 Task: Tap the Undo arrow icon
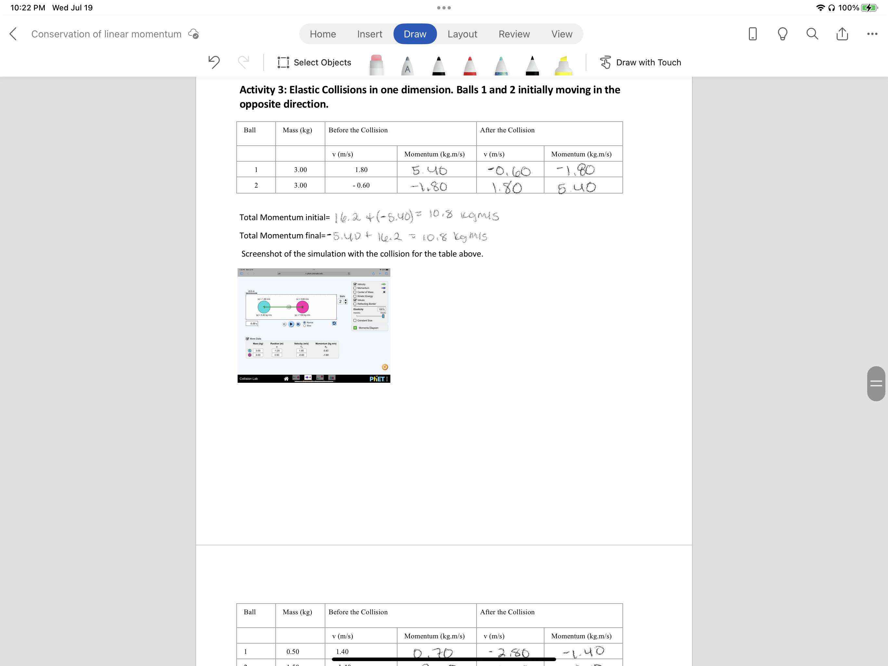click(214, 62)
